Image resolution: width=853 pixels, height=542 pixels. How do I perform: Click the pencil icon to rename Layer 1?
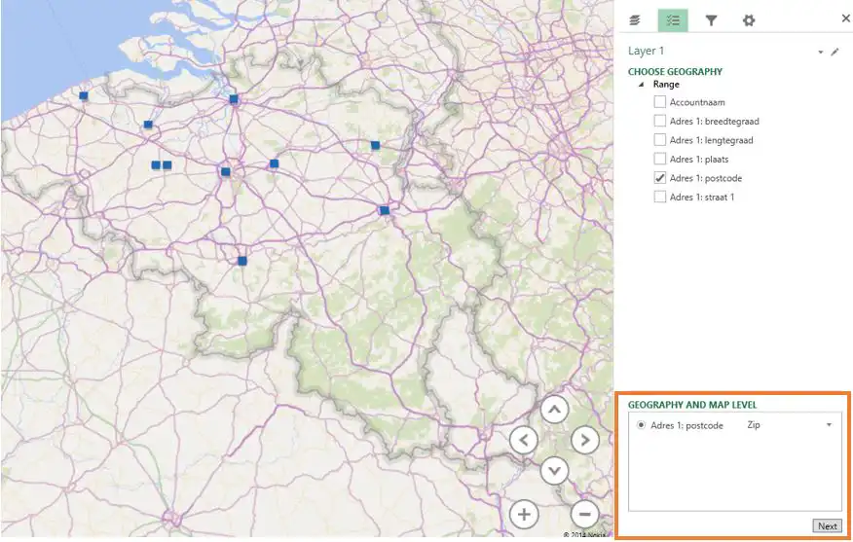tap(834, 52)
